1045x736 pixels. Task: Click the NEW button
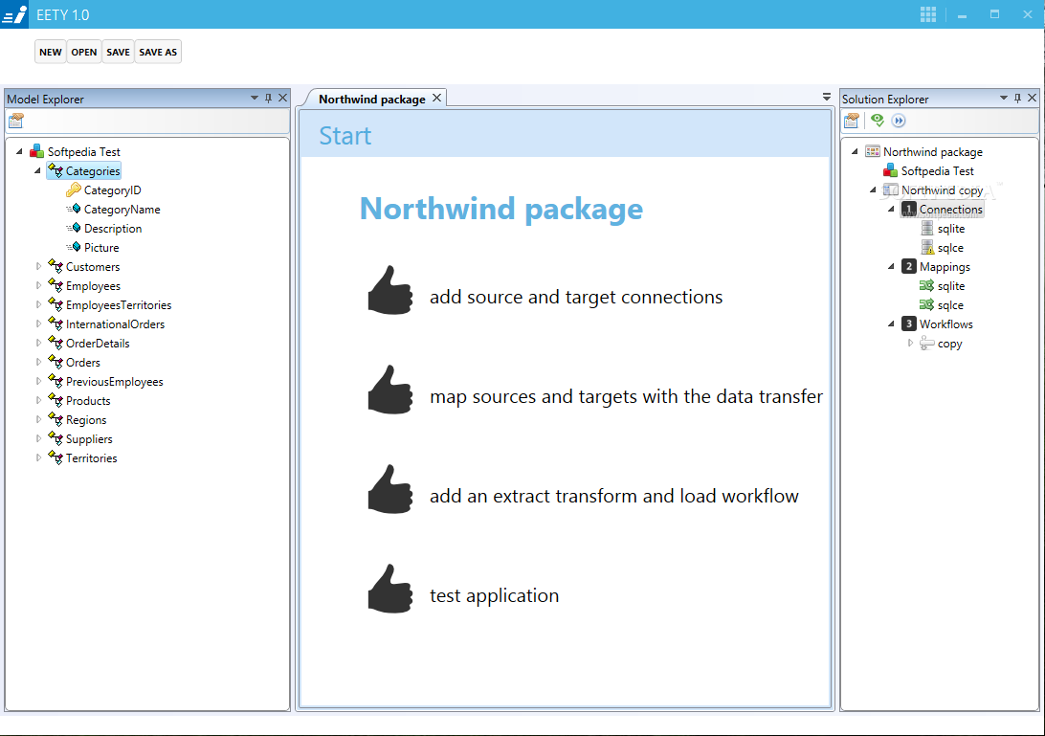pyautogui.click(x=51, y=52)
